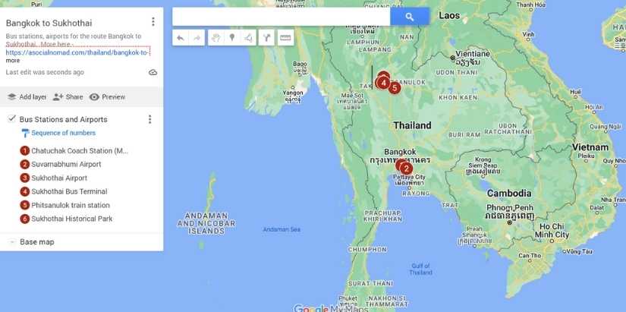Click the redo arrow in toolbar
The height and width of the screenshot is (312, 626).
click(197, 38)
